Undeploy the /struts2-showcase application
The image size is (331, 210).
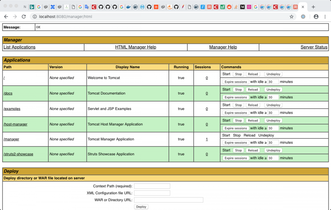(273, 151)
